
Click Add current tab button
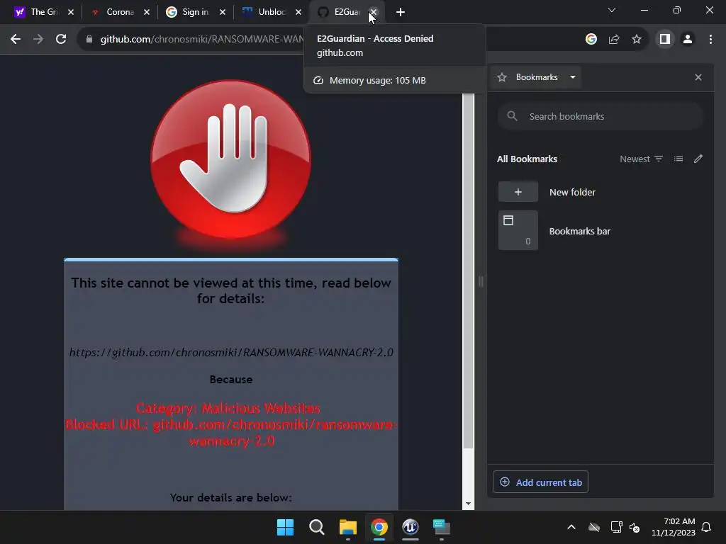(540, 482)
